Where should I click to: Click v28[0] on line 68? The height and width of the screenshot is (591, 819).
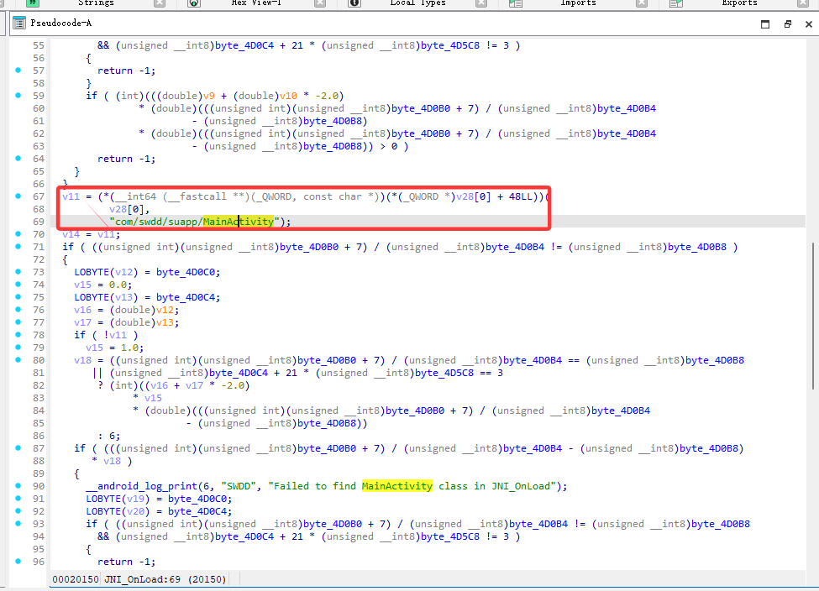127,209
